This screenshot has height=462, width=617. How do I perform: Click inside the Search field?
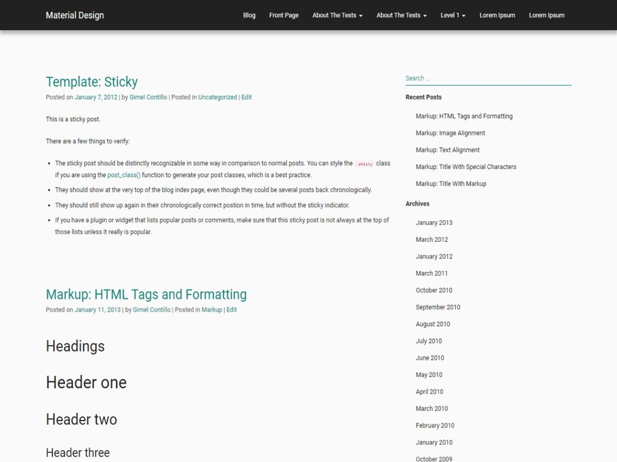pyautogui.click(x=486, y=78)
